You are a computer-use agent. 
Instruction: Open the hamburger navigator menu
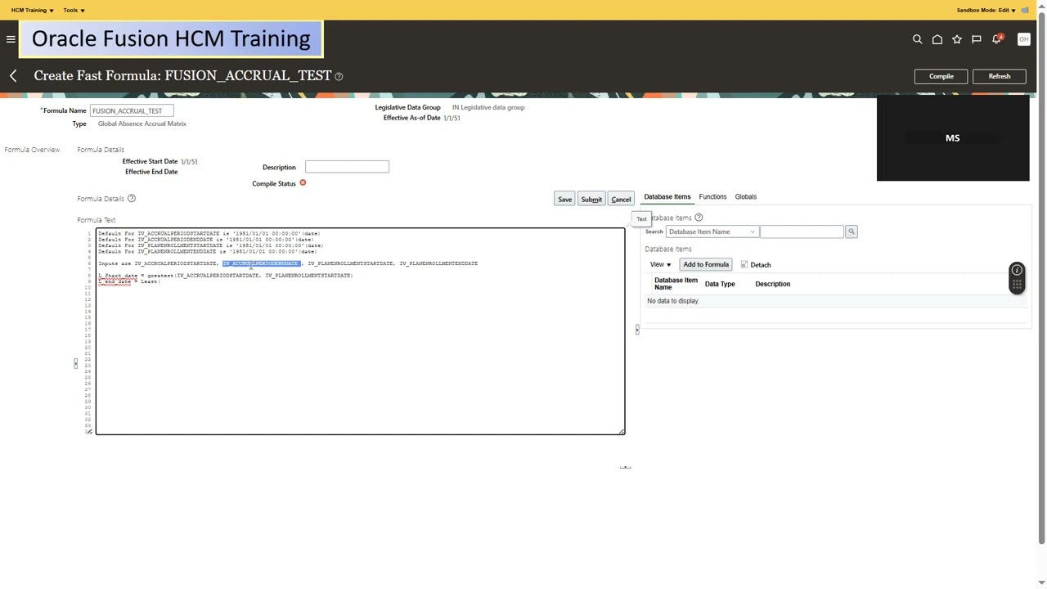click(x=11, y=39)
